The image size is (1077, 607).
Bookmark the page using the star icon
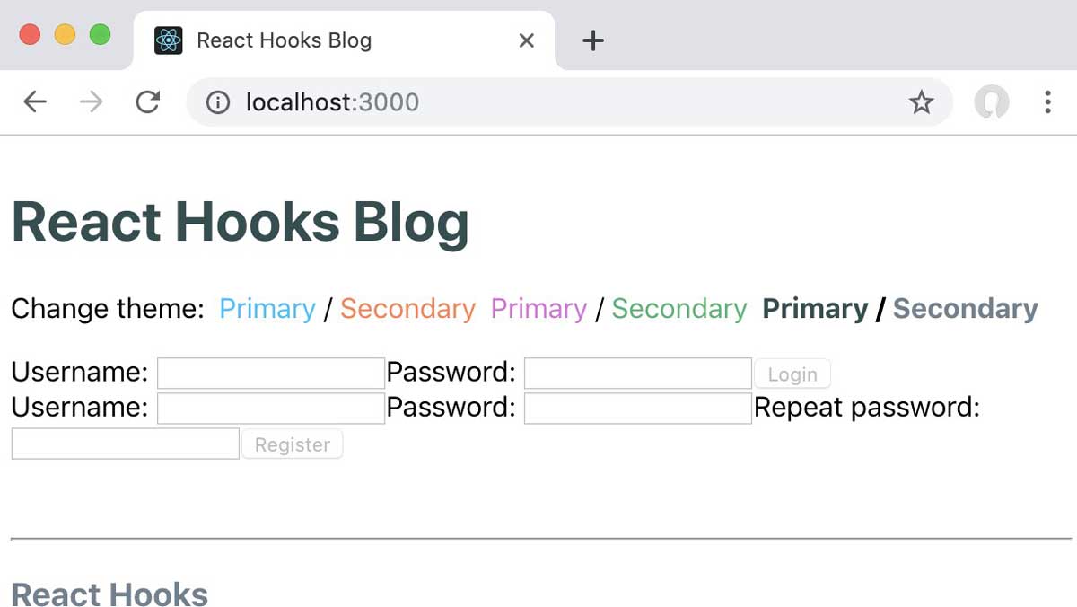(922, 102)
